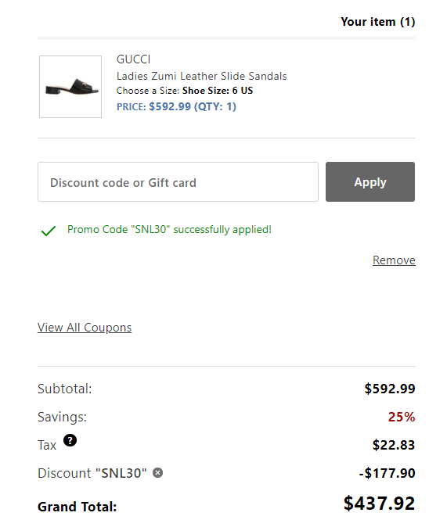Open the View All Coupons link
Screen dimensions: 447x527
tap(85, 328)
